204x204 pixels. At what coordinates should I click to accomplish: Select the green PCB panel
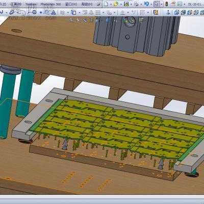pos(117,129)
